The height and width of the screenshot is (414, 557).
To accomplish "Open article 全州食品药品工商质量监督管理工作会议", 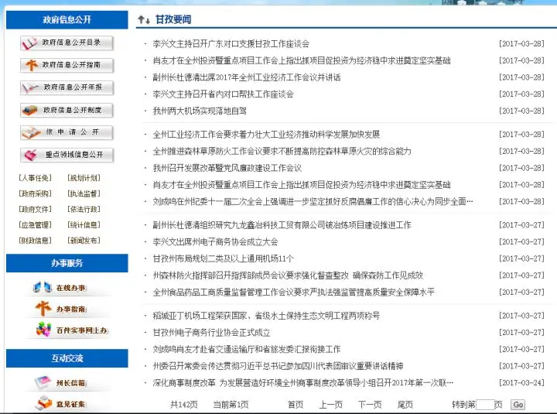I will click(293, 292).
